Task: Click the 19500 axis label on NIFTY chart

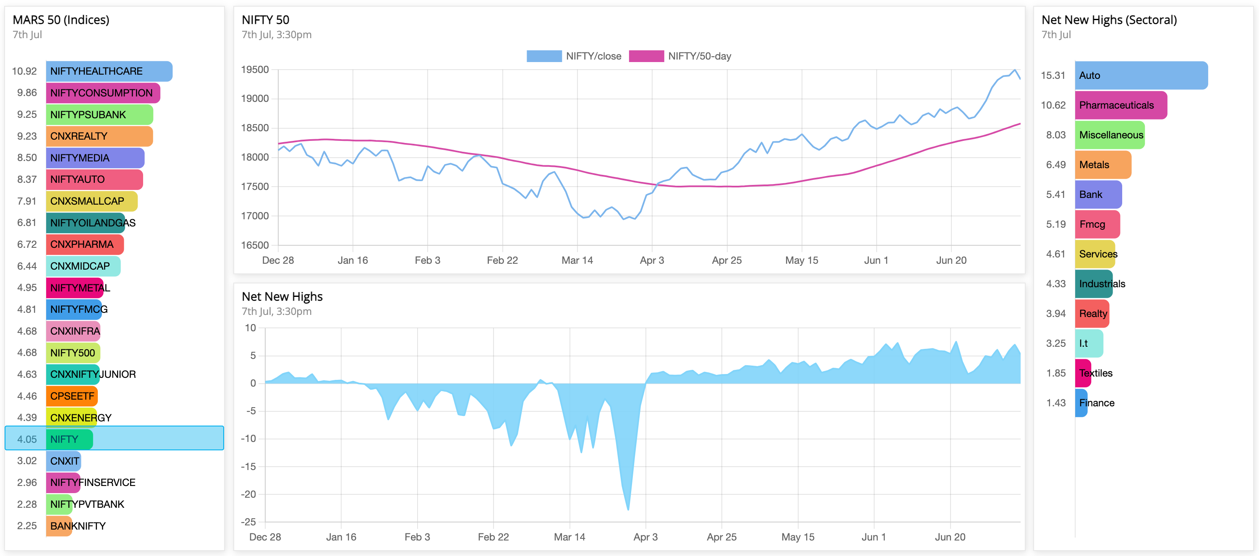Action: 255,70
